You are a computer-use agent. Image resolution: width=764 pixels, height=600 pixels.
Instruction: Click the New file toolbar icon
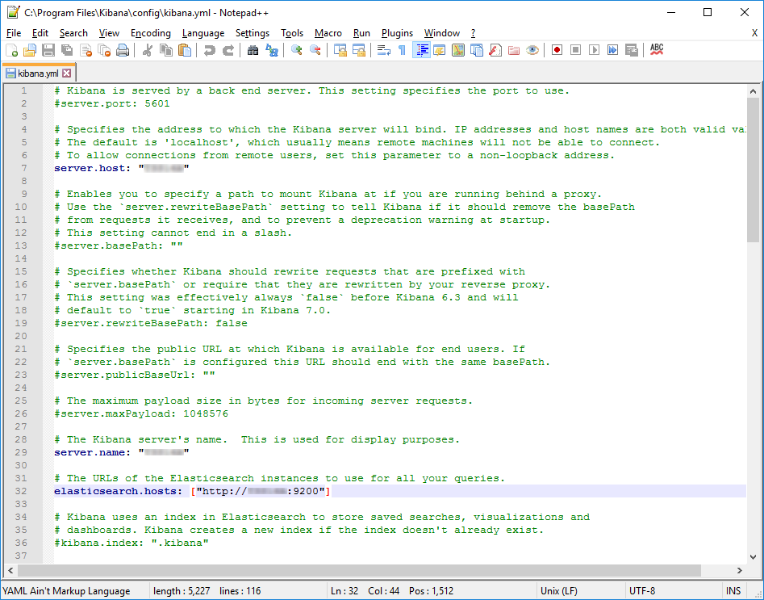[x=11, y=50]
